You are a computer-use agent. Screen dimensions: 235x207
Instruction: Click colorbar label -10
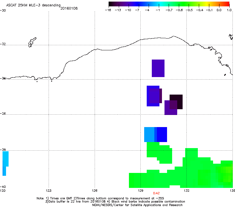tap(128, 10)
